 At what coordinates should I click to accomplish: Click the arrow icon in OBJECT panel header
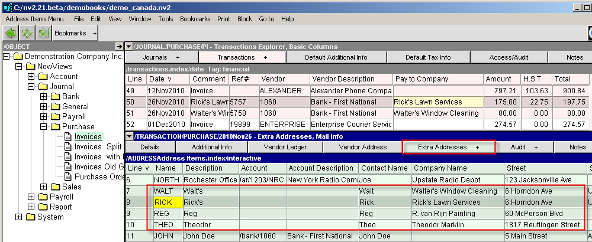pos(118,46)
